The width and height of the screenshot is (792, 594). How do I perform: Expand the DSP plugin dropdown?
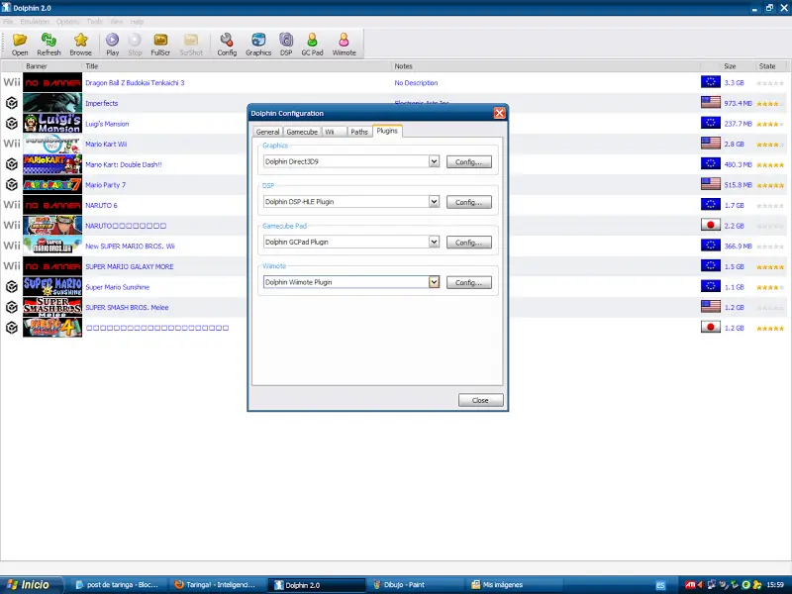coord(434,202)
